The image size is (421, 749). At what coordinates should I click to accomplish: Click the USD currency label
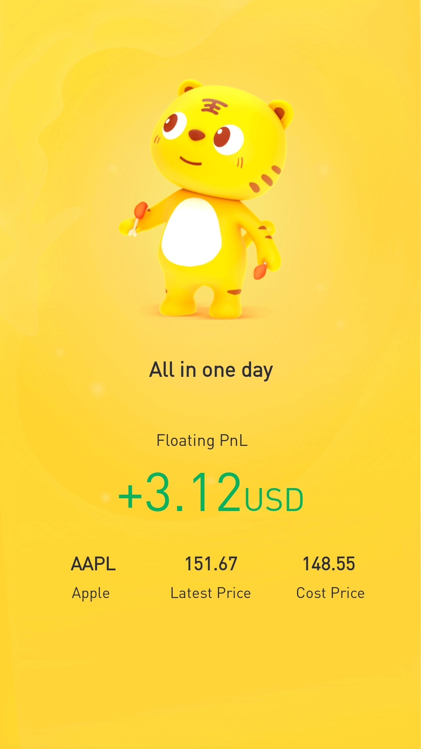coord(274,500)
